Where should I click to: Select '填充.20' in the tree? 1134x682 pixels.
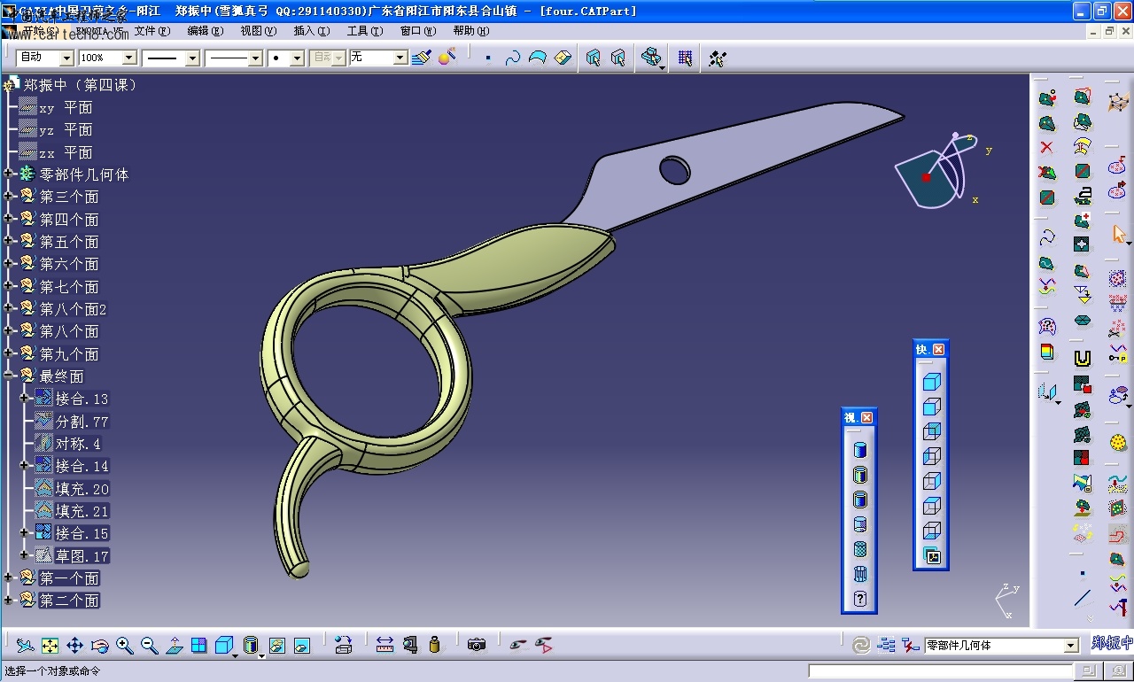click(82, 489)
